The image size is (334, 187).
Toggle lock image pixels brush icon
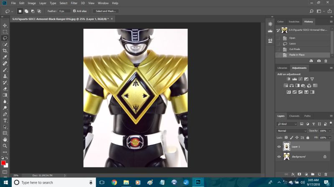coord(291,137)
